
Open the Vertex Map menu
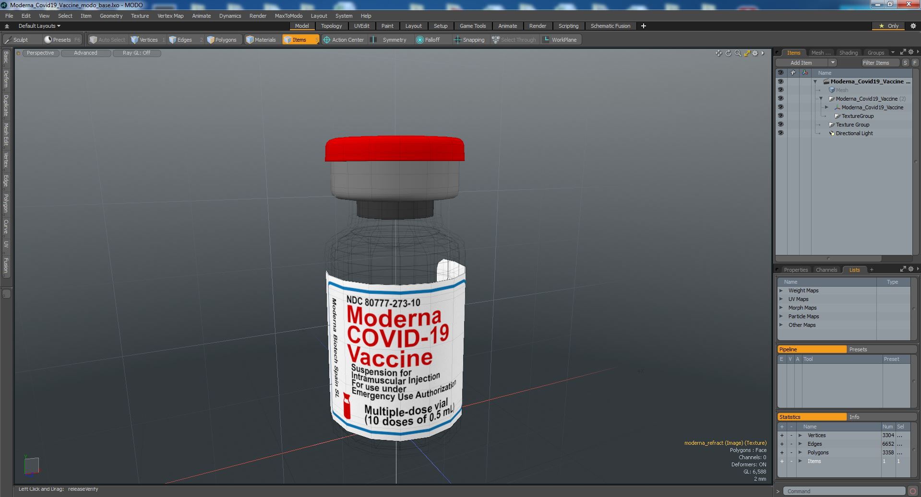[170, 16]
